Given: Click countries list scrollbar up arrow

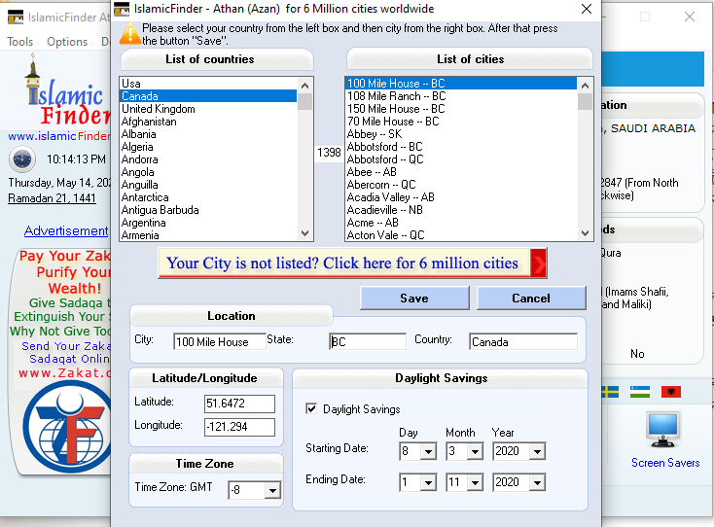Looking at the screenshot, I should coord(305,86).
